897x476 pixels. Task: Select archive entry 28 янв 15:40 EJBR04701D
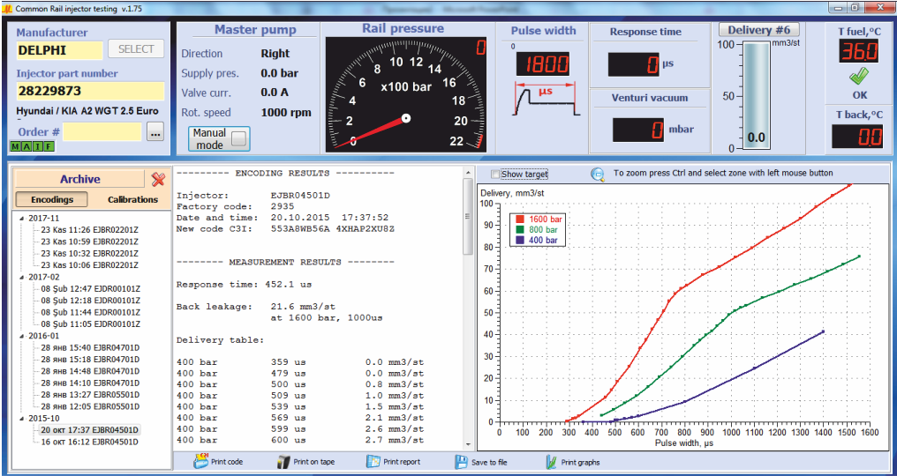point(90,347)
